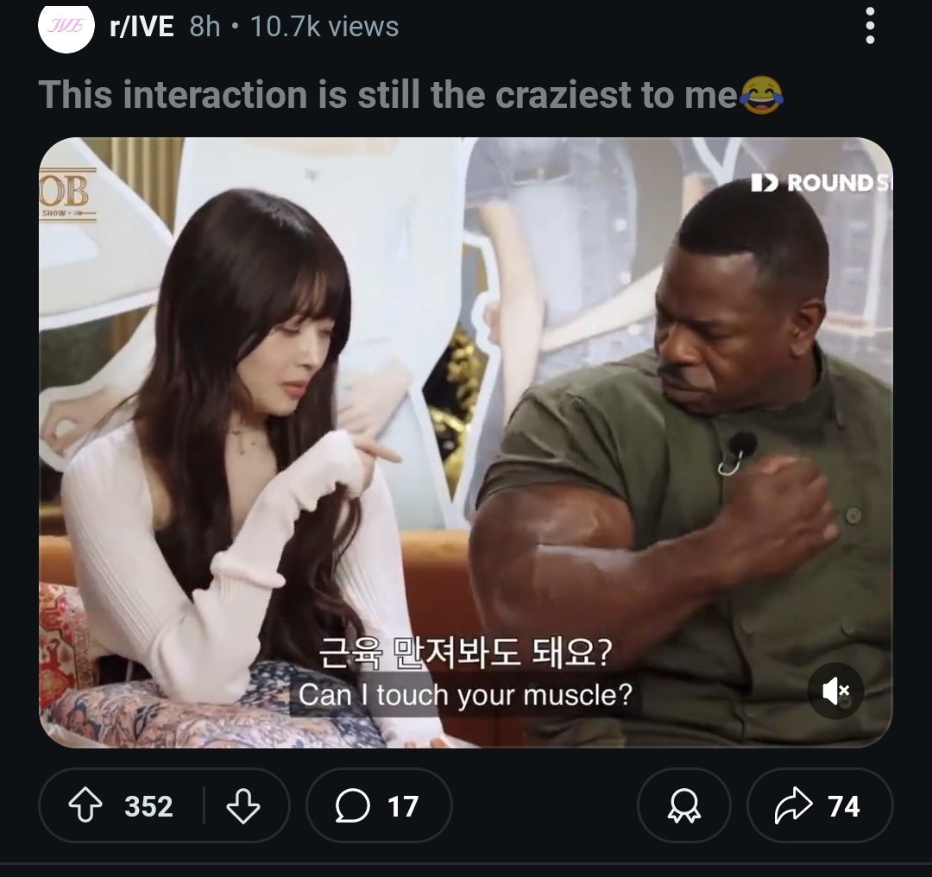Open comments via speech bubble icon
Screen dimensions: 932x877
352,805
